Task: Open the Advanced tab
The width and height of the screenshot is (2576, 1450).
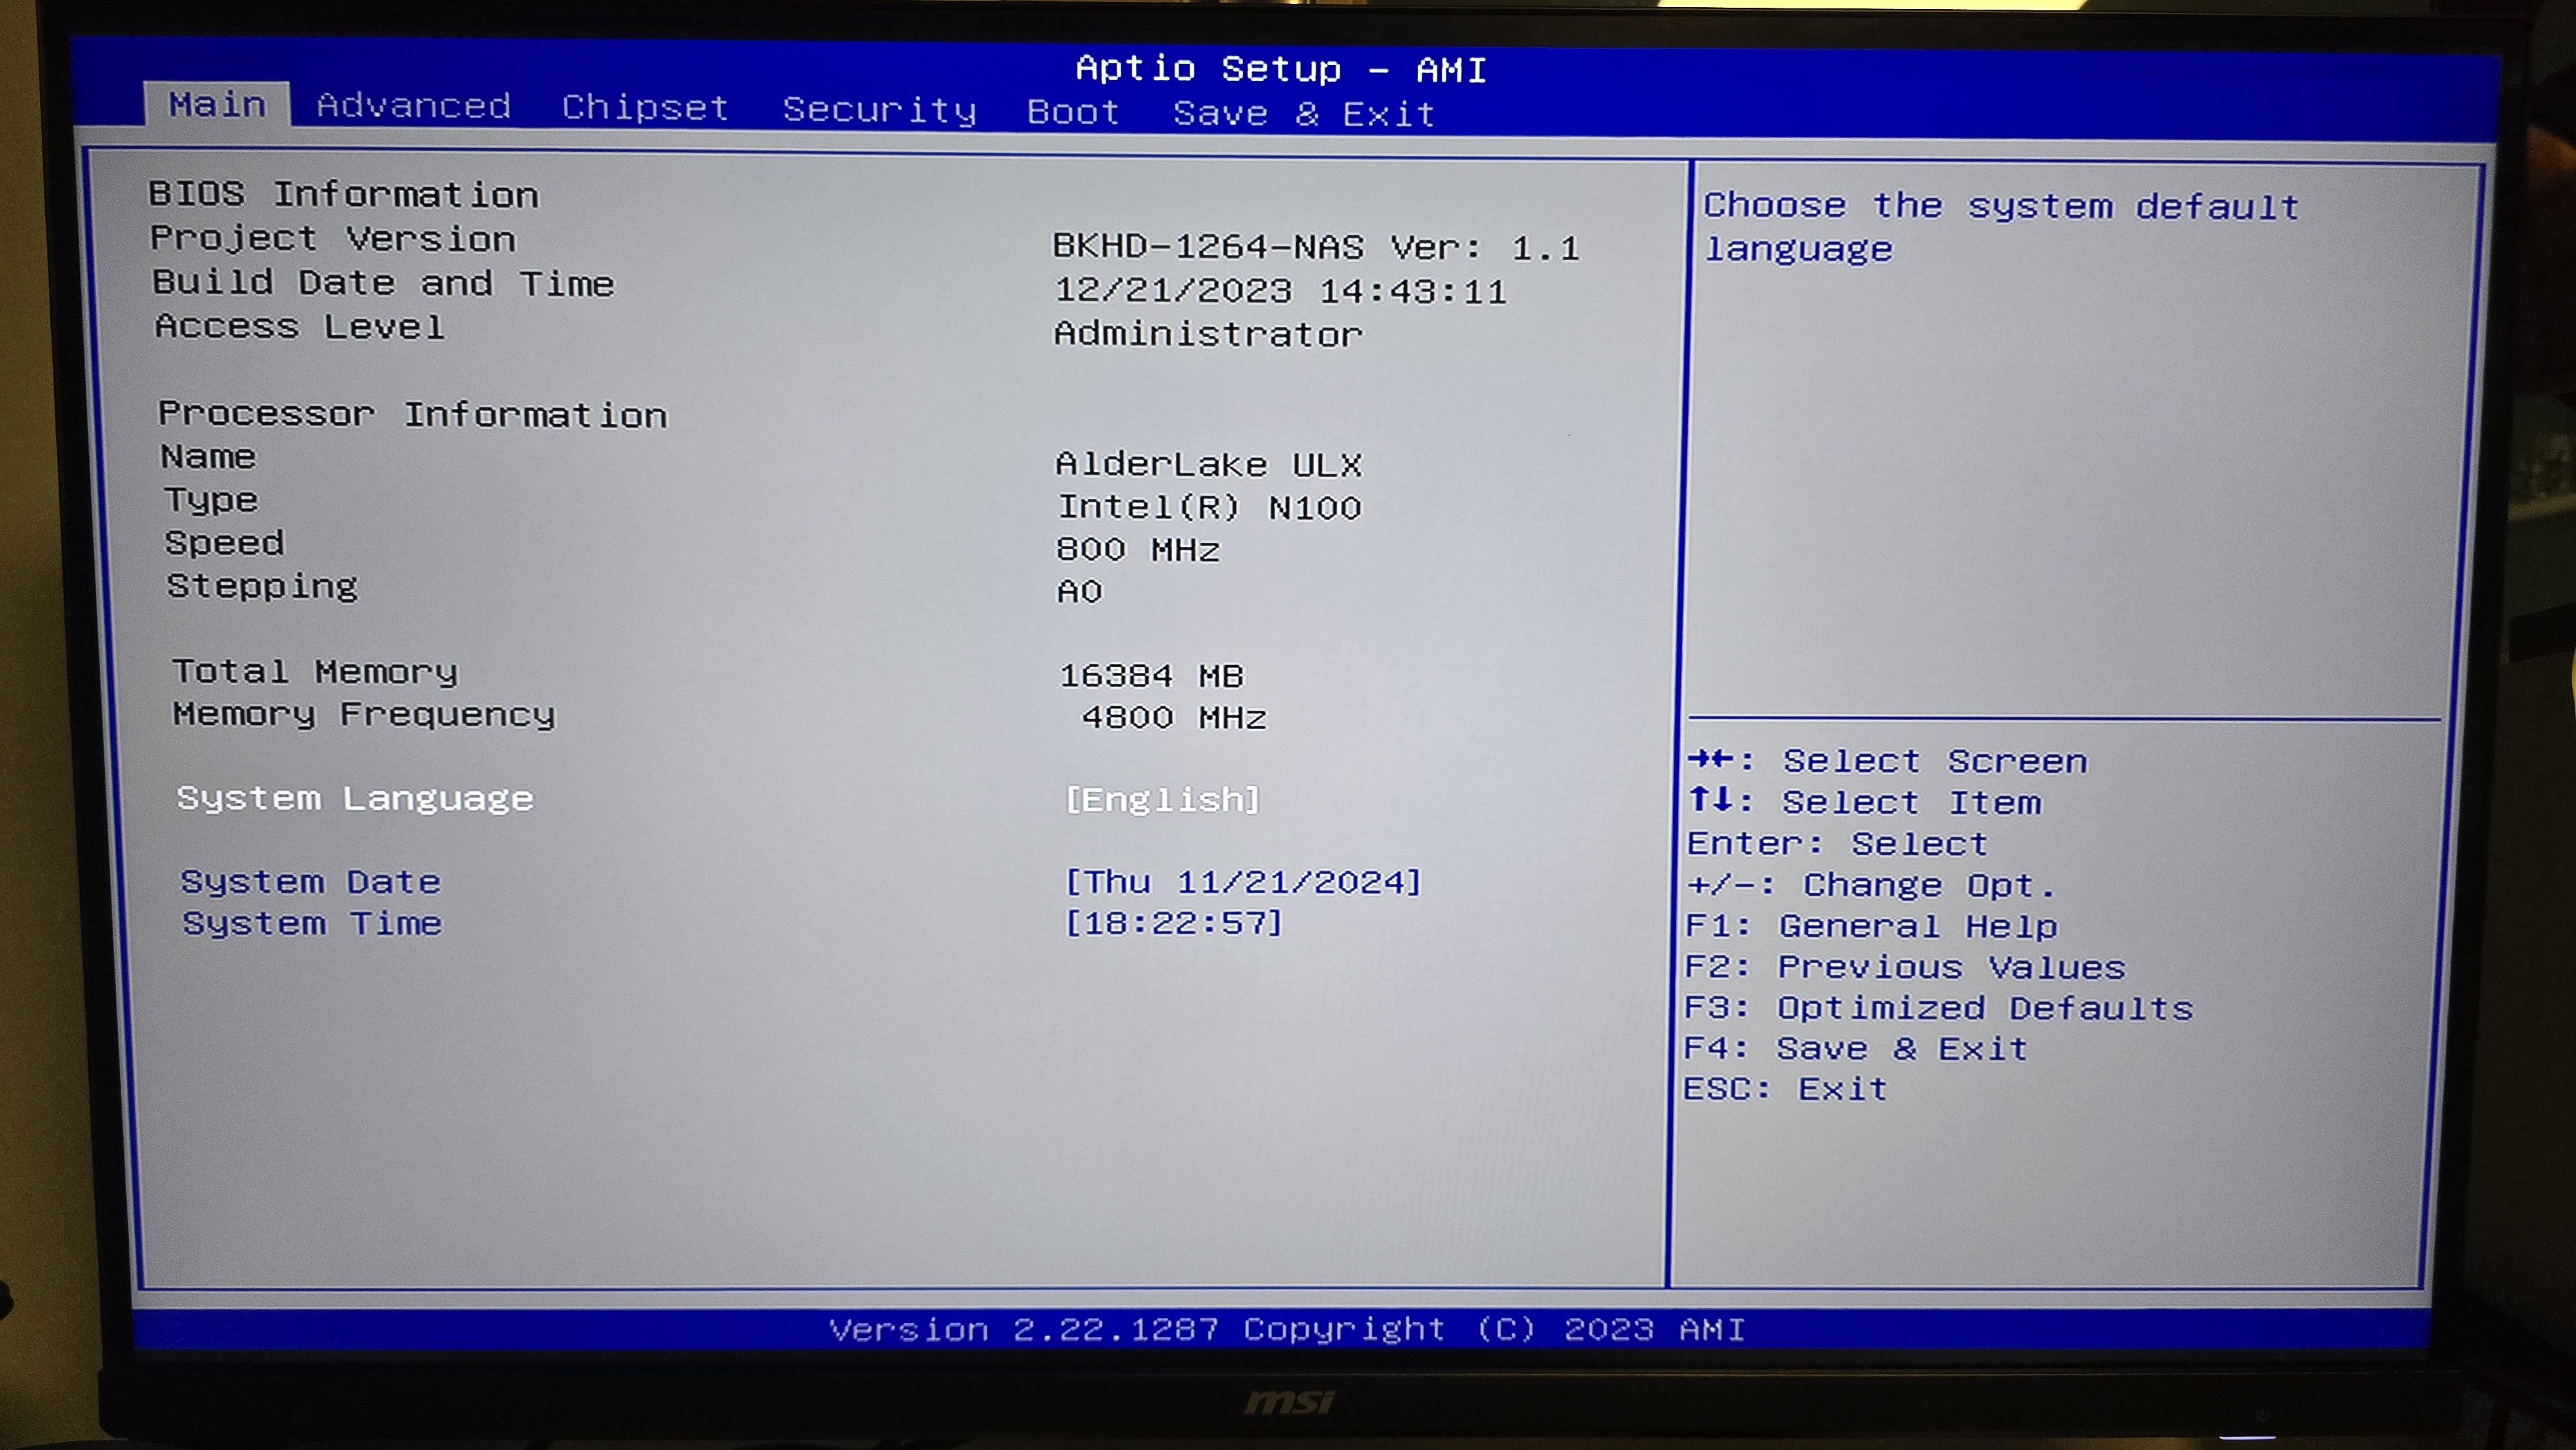Action: tap(414, 106)
